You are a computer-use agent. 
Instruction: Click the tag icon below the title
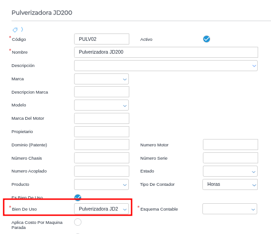coord(15,30)
